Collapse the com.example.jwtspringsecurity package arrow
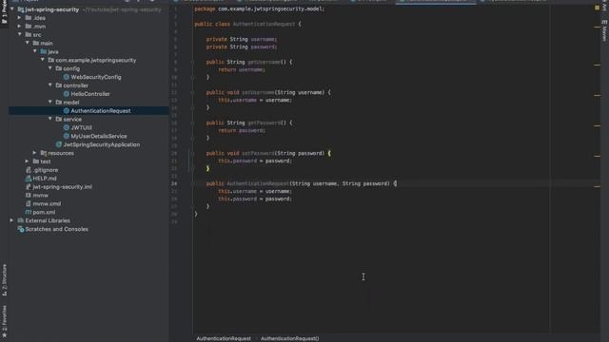The width and height of the screenshot is (609, 342). tap(42, 60)
